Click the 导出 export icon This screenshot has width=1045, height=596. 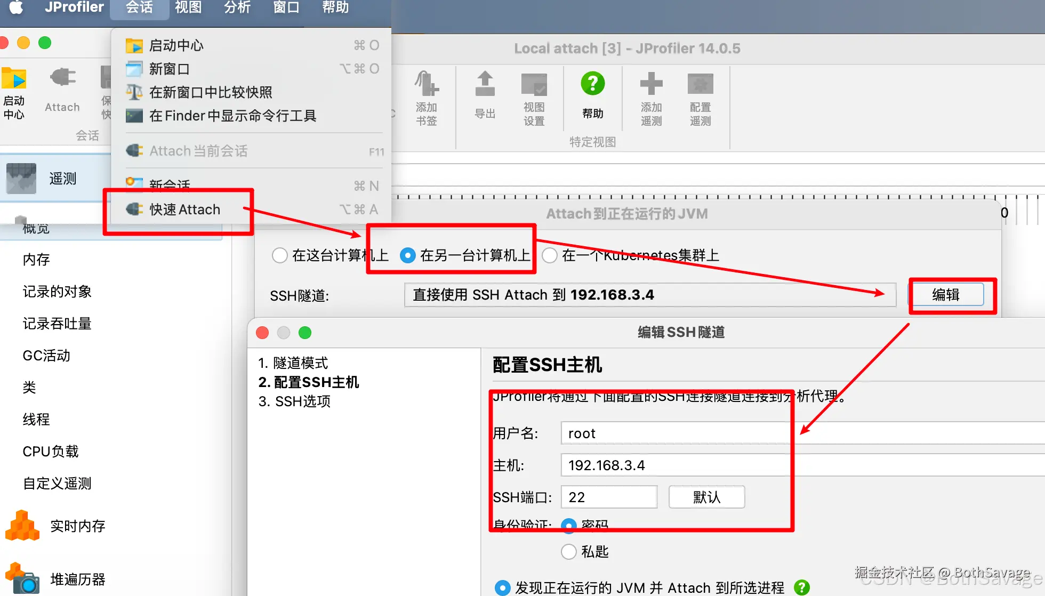tap(485, 84)
